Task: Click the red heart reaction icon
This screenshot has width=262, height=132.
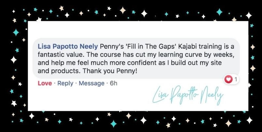Action: pyautogui.click(x=229, y=79)
